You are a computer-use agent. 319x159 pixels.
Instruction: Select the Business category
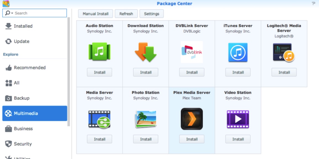[35, 129]
